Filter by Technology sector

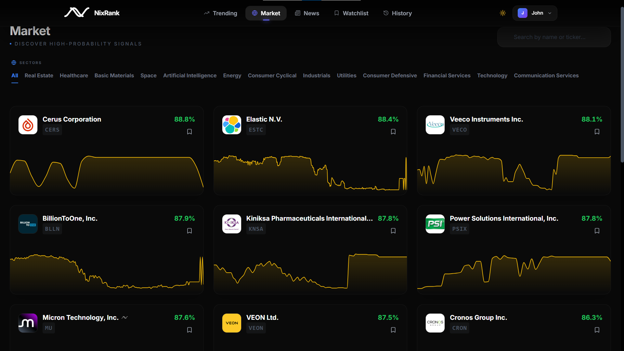point(492,75)
